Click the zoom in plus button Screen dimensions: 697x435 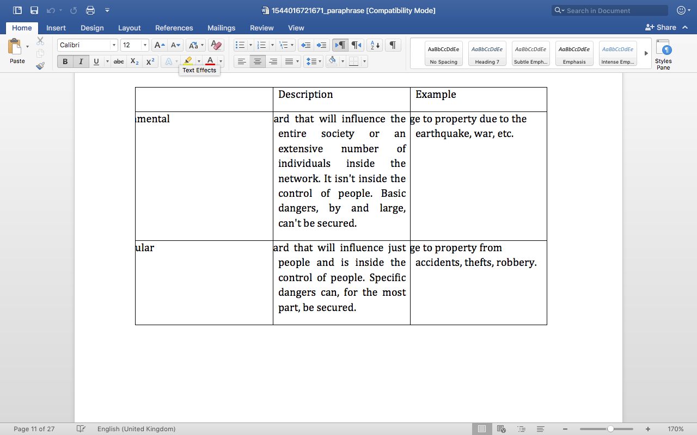647,429
